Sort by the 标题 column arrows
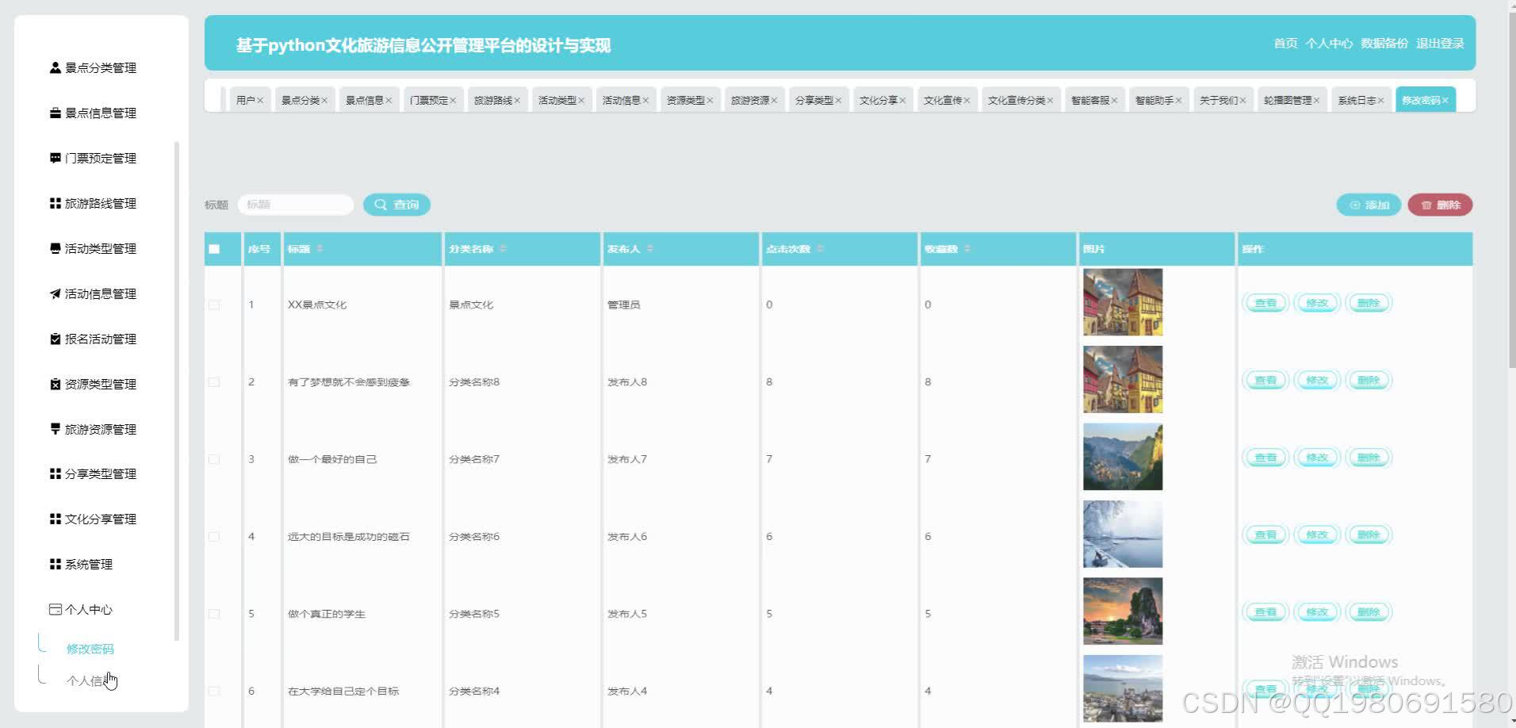Screen dimensions: 1516x728 pyautogui.click(x=320, y=249)
